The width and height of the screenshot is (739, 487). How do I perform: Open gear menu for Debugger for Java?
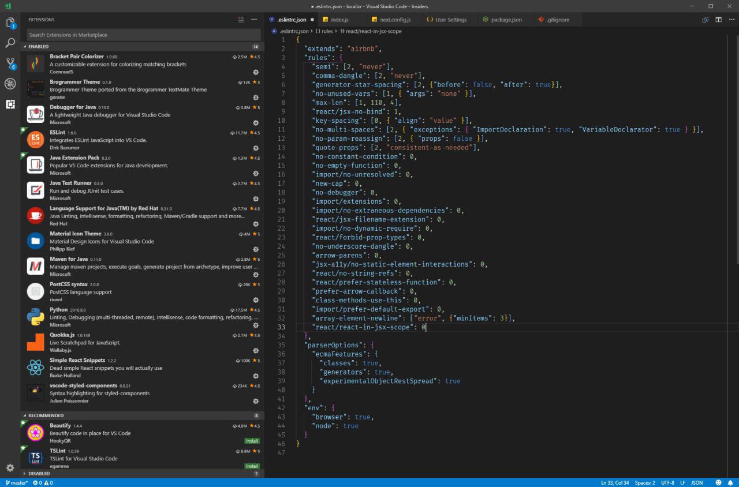point(256,123)
